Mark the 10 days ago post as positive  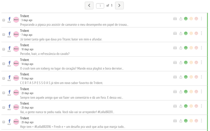coord(186,48)
